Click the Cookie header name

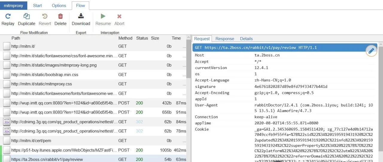(202, 129)
